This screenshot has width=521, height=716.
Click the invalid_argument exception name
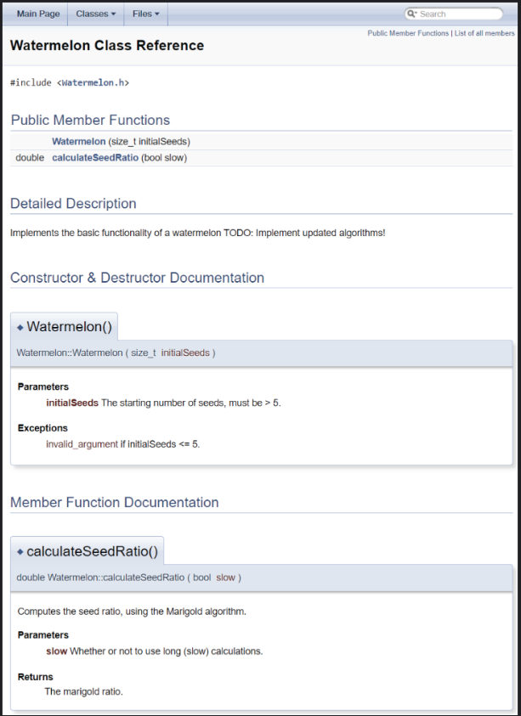click(x=82, y=444)
